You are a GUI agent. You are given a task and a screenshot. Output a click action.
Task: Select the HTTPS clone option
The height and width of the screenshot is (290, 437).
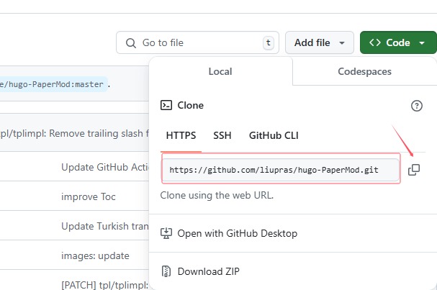pos(181,135)
